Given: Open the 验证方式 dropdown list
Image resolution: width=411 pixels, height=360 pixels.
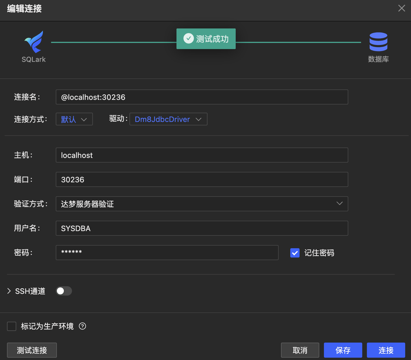Looking at the screenshot, I should [202, 204].
